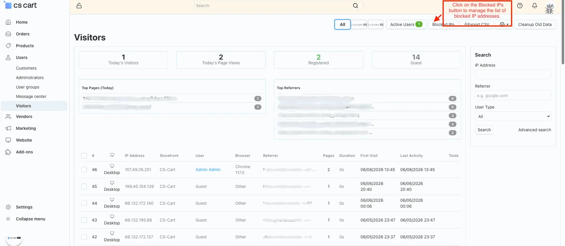The width and height of the screenshot is (565, 246).
Task: Click the Home sidebar icon
Action: pos(8,22)
